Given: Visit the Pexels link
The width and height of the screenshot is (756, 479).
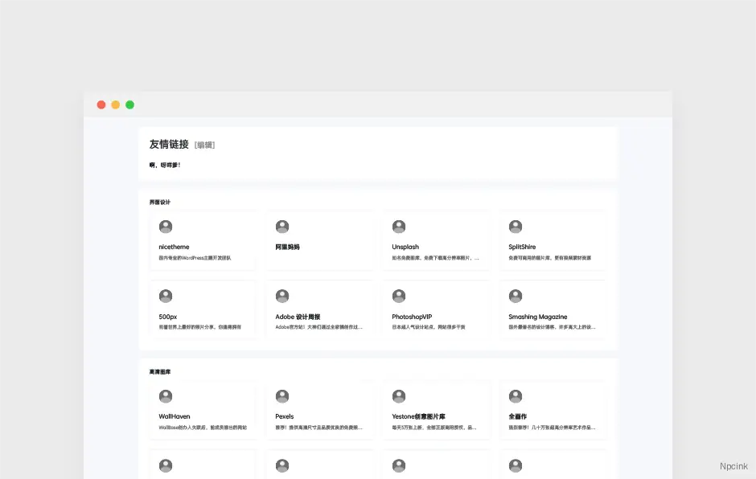Looking at the screenshot, I should (285, 416).
